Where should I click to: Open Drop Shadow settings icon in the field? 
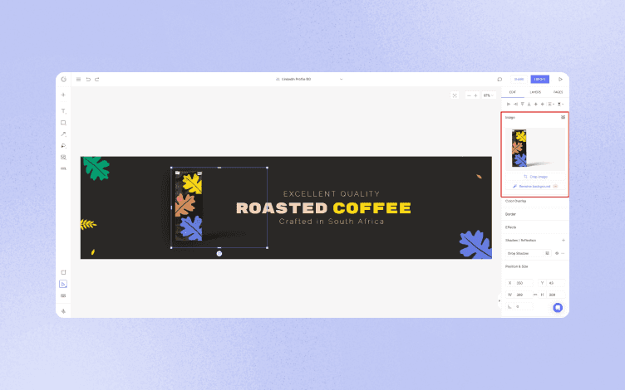click(547, 254)
